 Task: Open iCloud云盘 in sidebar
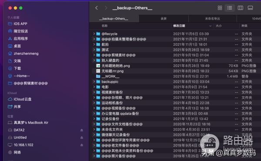tap(23, 99)
